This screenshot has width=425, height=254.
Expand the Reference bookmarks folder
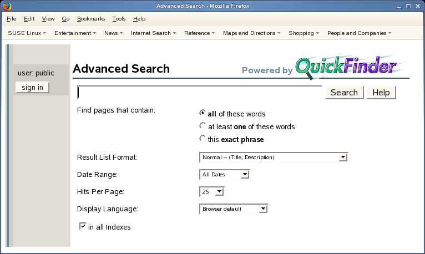click(199, 33)
